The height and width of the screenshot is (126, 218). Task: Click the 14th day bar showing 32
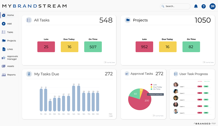tap(74, 99)
